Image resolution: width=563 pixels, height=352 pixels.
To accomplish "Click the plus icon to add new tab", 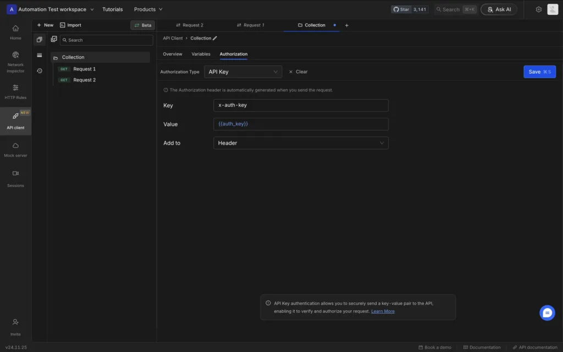I will (346, 25).
